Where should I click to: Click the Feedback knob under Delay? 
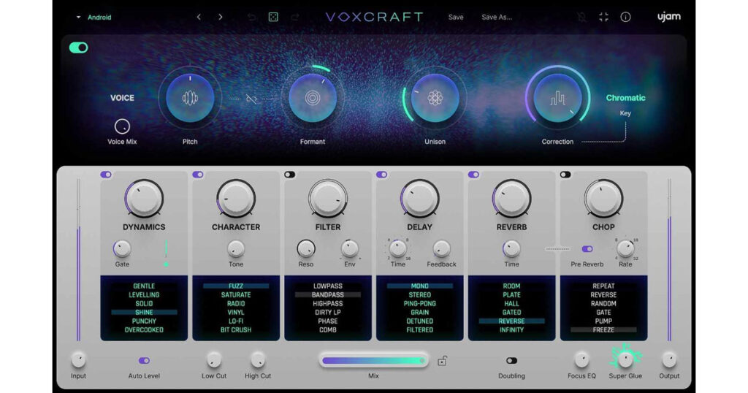[441, 248]
